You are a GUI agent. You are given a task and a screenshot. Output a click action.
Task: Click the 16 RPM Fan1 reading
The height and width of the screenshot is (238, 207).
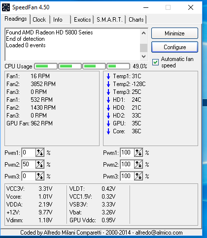40,76
